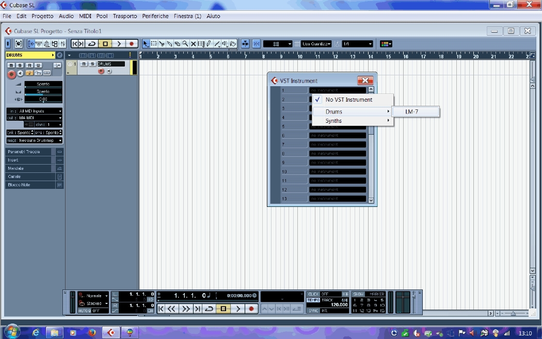Click the Canale channel section icon
Screen dimensions: 542x339
tap(59, 176)
